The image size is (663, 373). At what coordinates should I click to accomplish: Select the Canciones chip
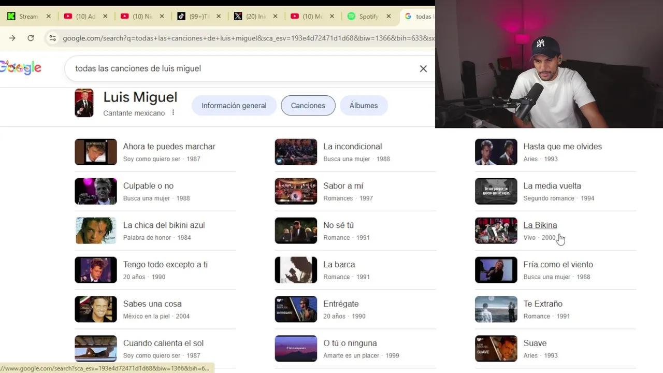point(308,105)
